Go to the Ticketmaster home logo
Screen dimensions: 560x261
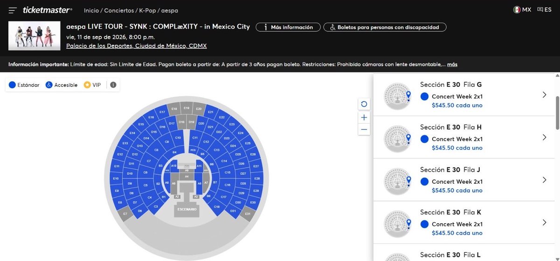48,10
